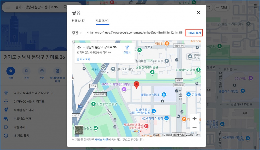Open the hamburger main menu

8,7
